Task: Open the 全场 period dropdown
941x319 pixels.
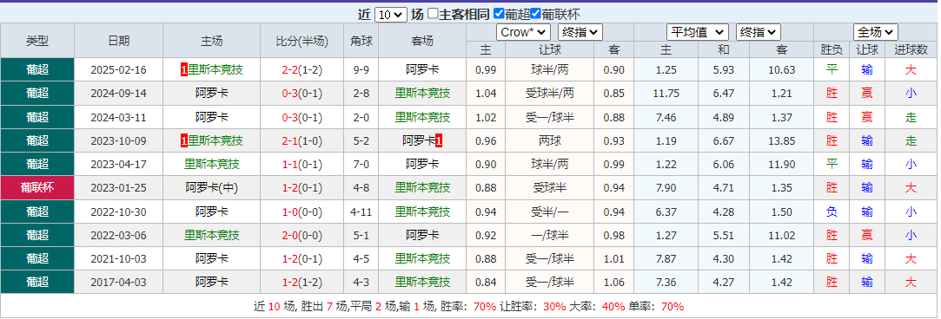Action: point(876,32)
